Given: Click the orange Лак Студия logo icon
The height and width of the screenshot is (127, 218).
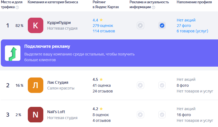Looking at the screenshot, I should point(35,85).
